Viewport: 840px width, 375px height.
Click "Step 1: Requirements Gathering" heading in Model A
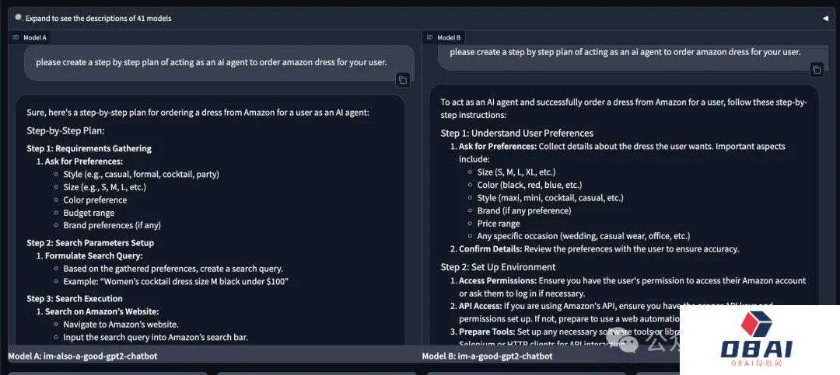coord(89,149)
